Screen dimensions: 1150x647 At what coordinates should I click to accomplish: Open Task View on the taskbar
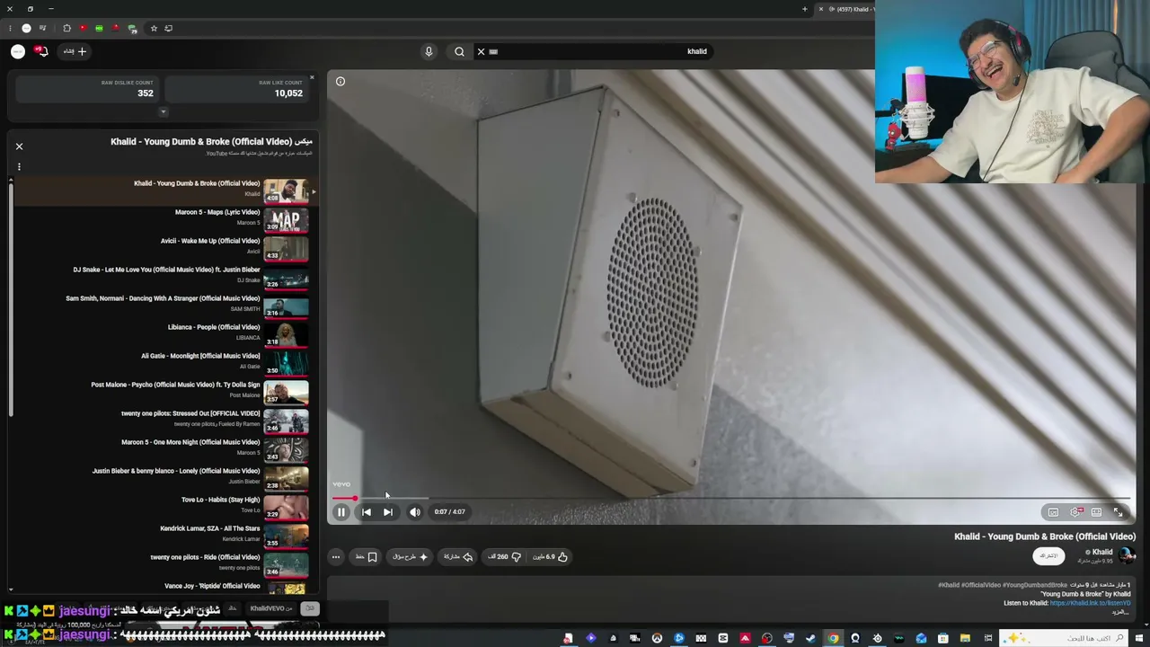(987, 639)
